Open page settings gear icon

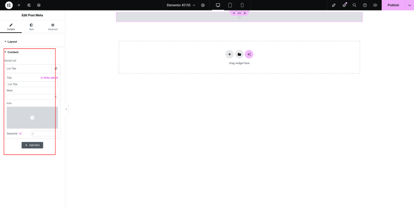[x=203, y=5]
